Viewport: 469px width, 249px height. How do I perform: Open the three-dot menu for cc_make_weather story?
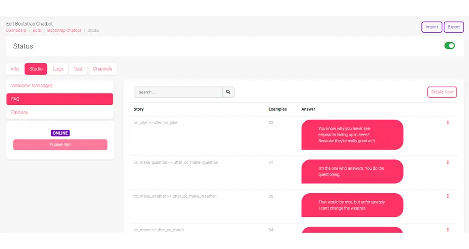tap(448, 196)
